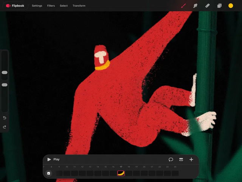Jump to frame number 18 marker
The image size is (242, 182).
[129, 167]
